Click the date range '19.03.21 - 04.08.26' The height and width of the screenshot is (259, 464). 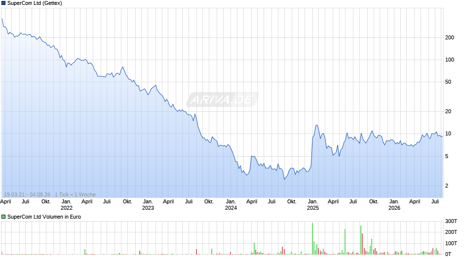pyautogui.click(x=27, y=194)
